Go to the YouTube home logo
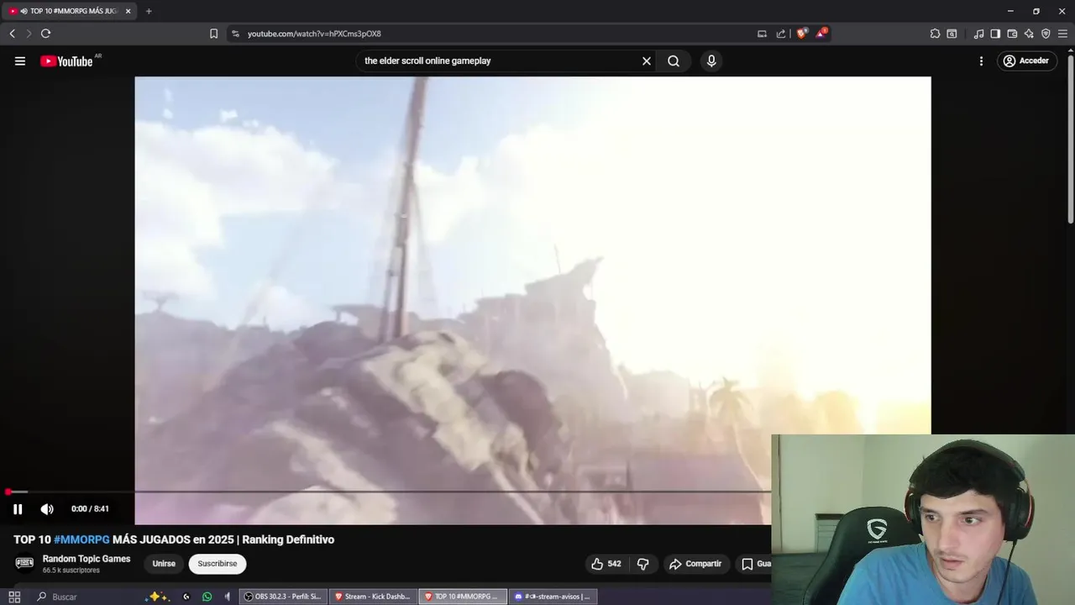The height and width of the screenshot is (605, 1075). coord(66,60)
